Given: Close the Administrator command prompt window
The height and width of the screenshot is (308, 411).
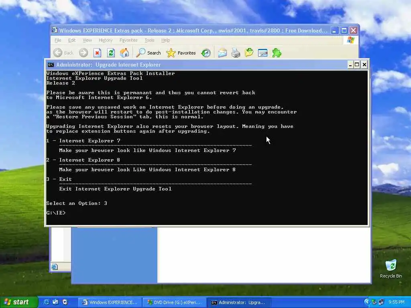Looking at the screenshot, I should 364,65.
